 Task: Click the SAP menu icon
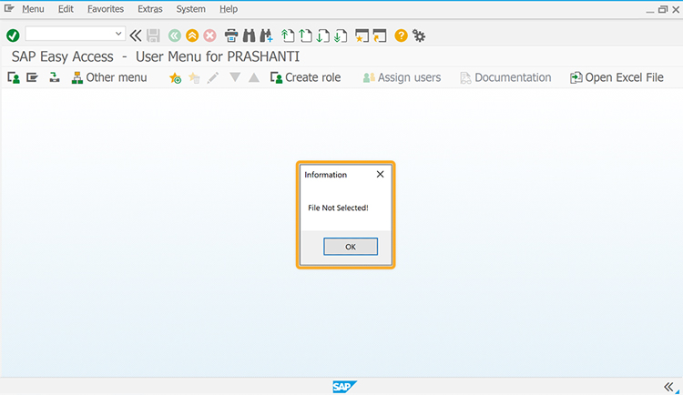point(32,77)
